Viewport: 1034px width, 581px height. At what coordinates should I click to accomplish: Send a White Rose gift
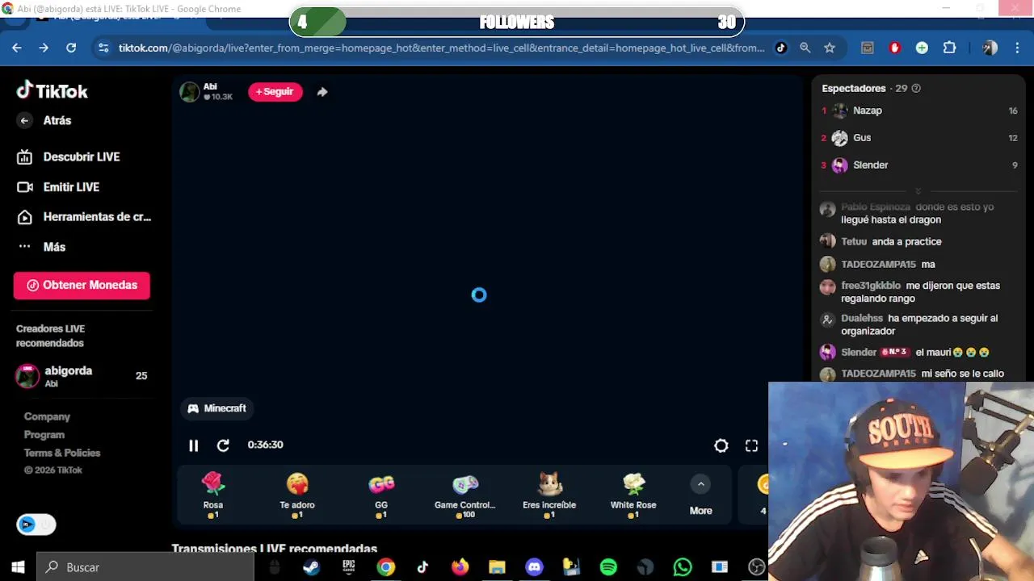(633, 495)
